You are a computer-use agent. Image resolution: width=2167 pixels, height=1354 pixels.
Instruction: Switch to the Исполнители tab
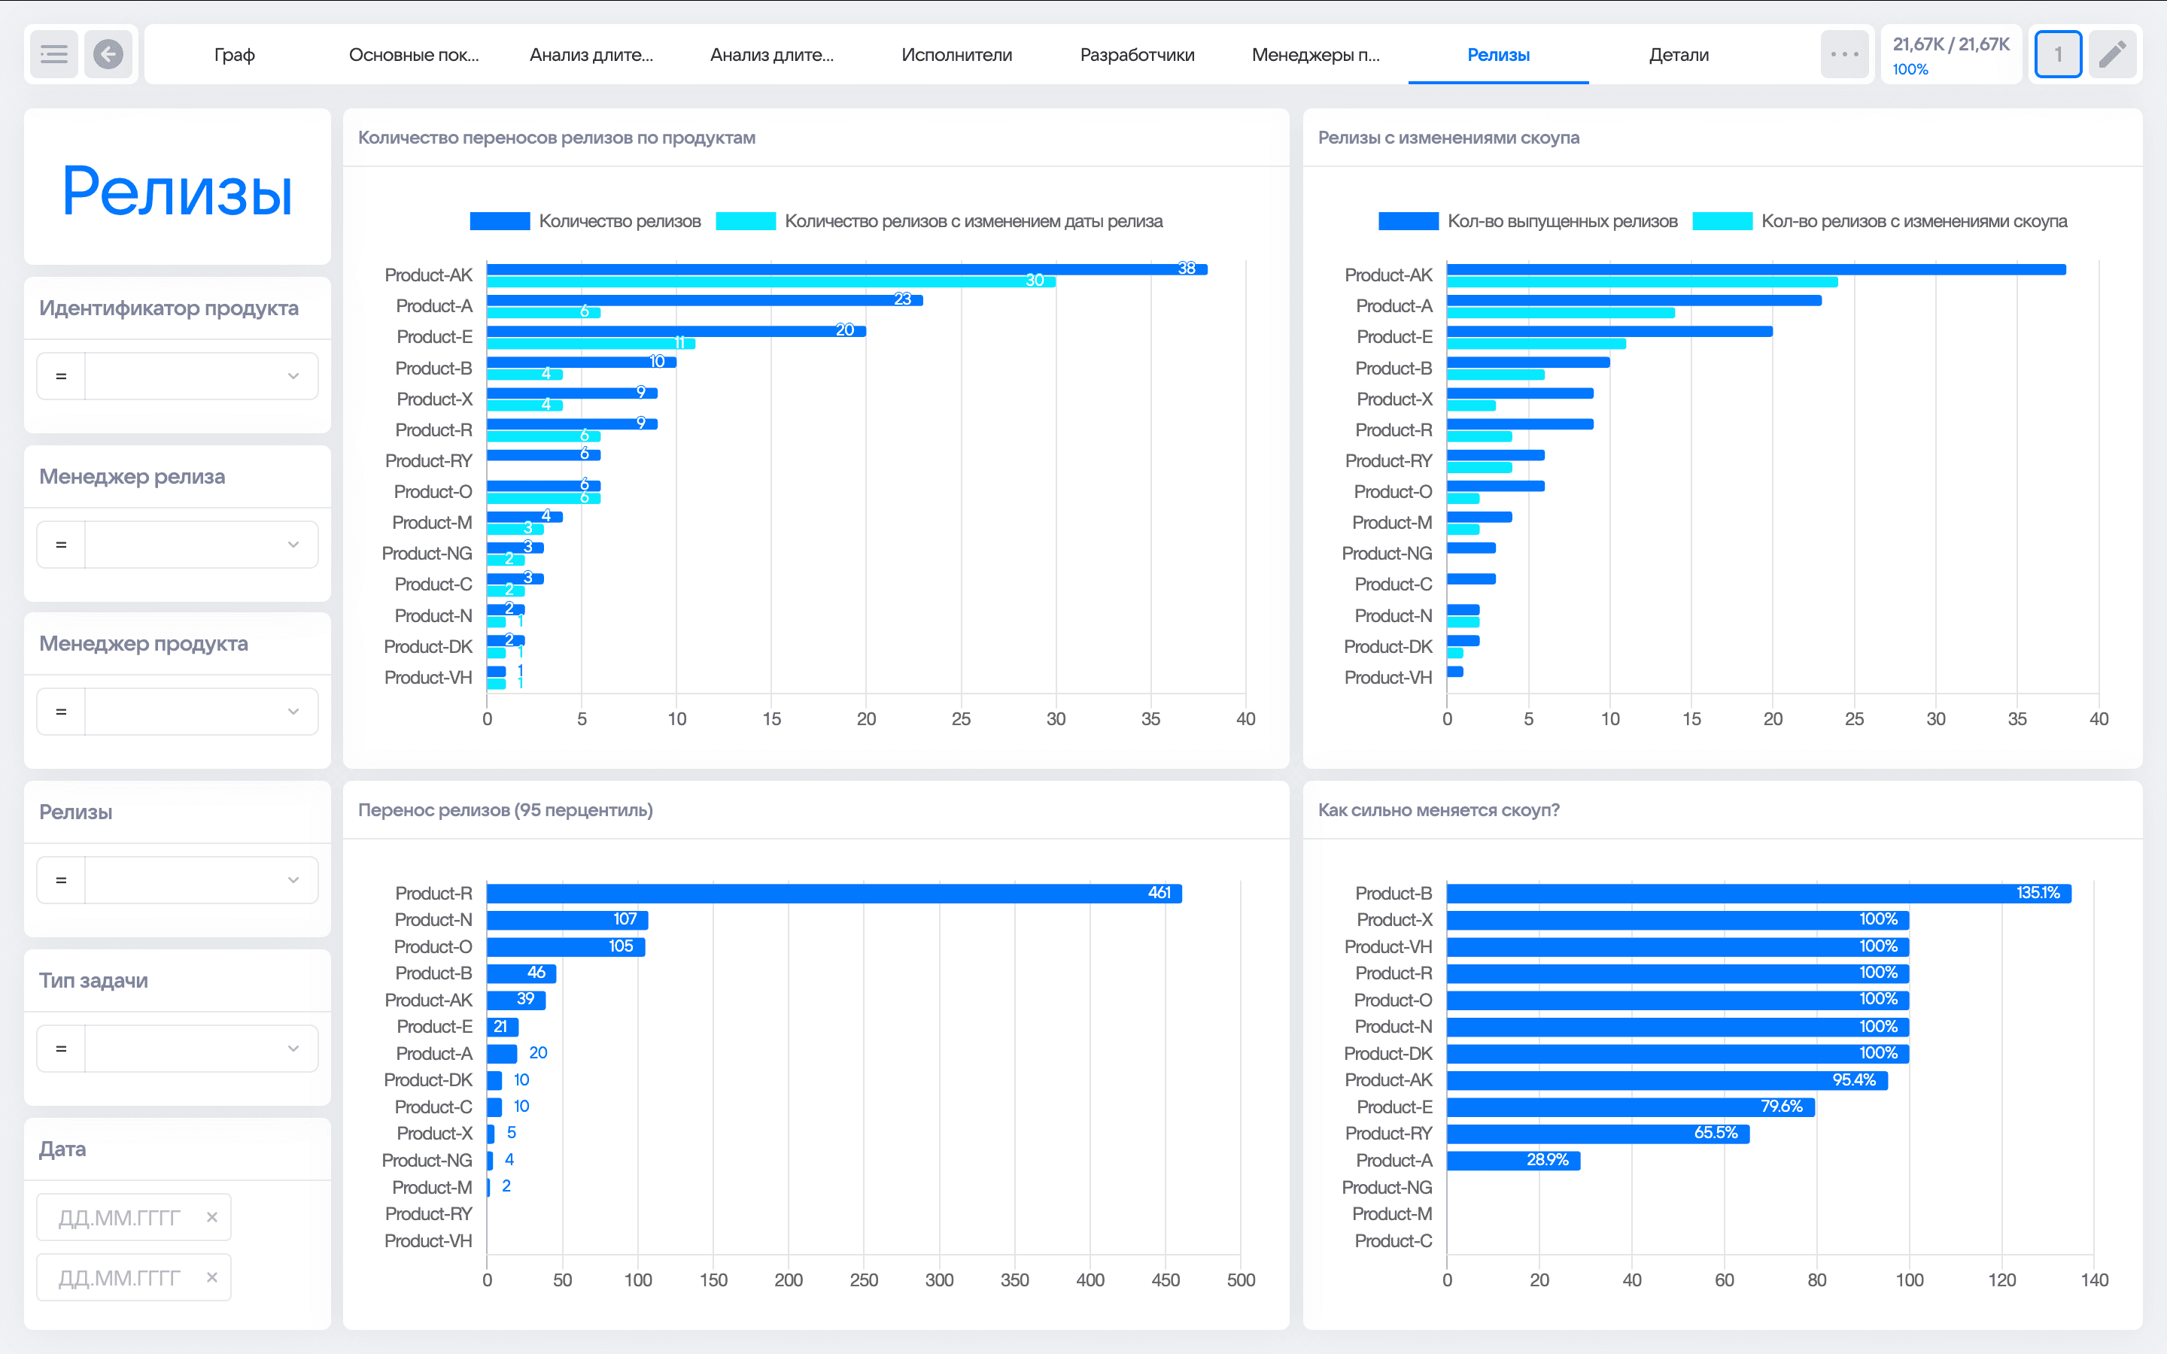point(956,55)
